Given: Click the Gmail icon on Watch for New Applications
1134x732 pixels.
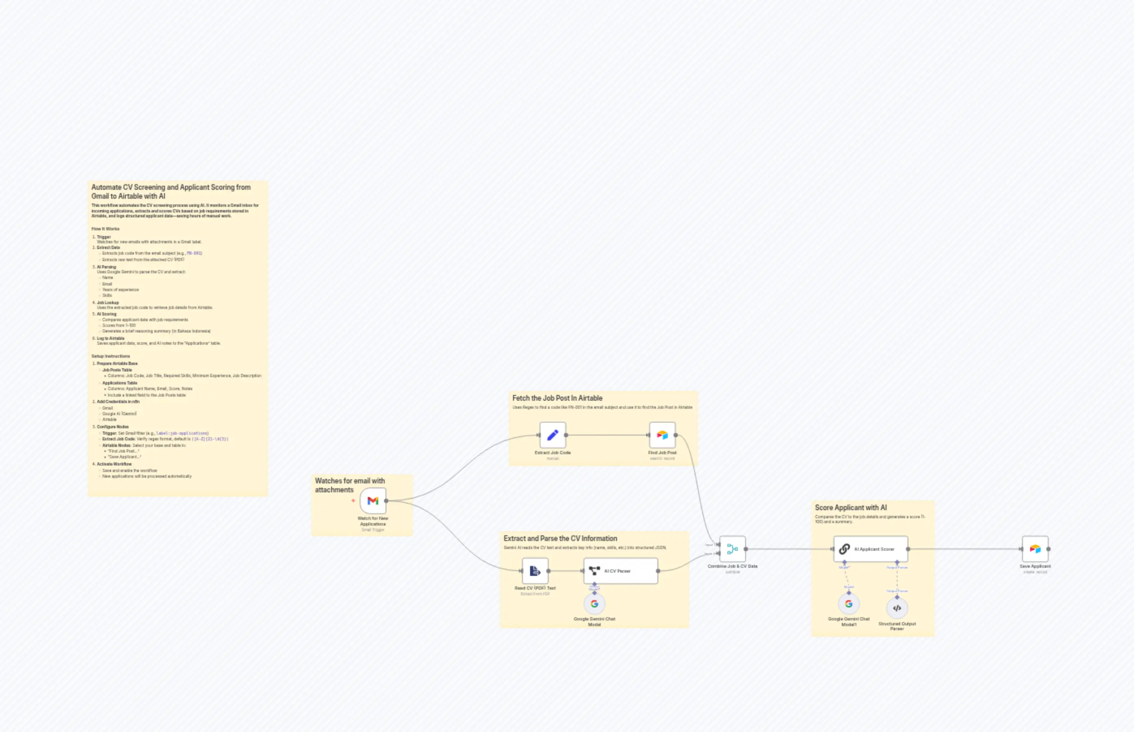Looking at the screenshot, I should [x=373, y=500].
